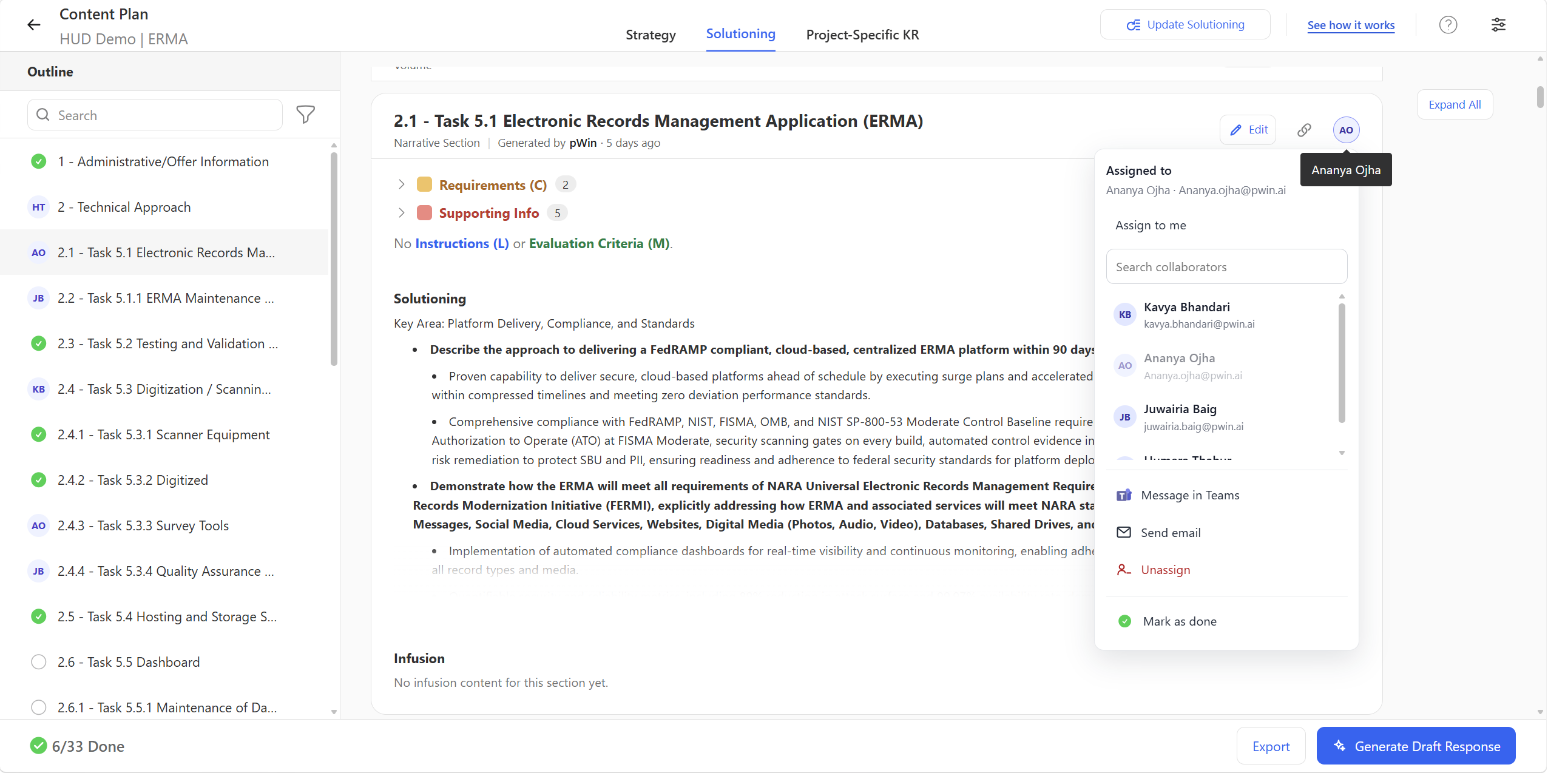Click the green check at 6/33 Done
Screen dimensions: 1548x773
click(38, 746)
